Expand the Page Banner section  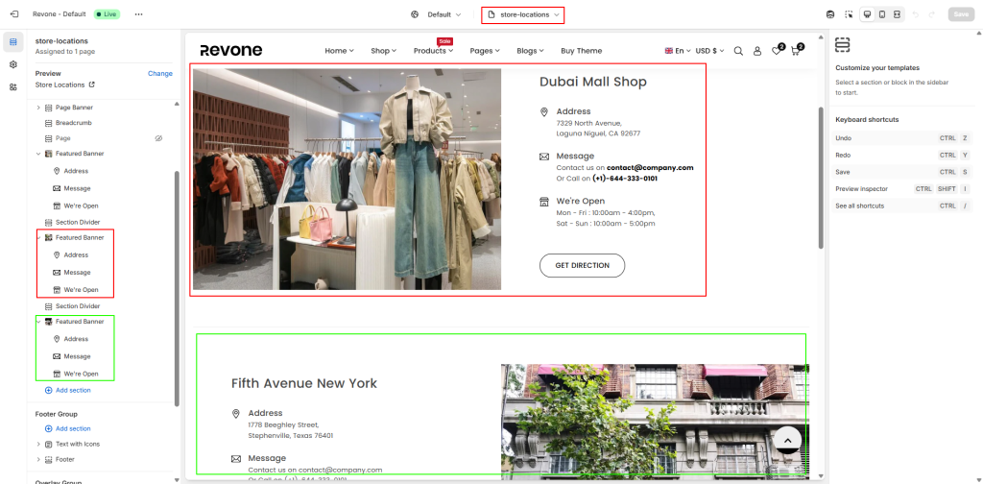pyautogui.click(x=38, y=108)
